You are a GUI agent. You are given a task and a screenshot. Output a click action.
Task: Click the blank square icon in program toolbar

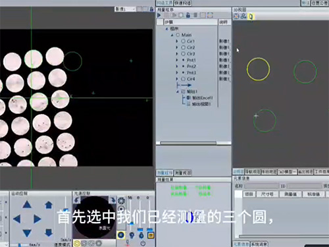[x=181, y=15]
